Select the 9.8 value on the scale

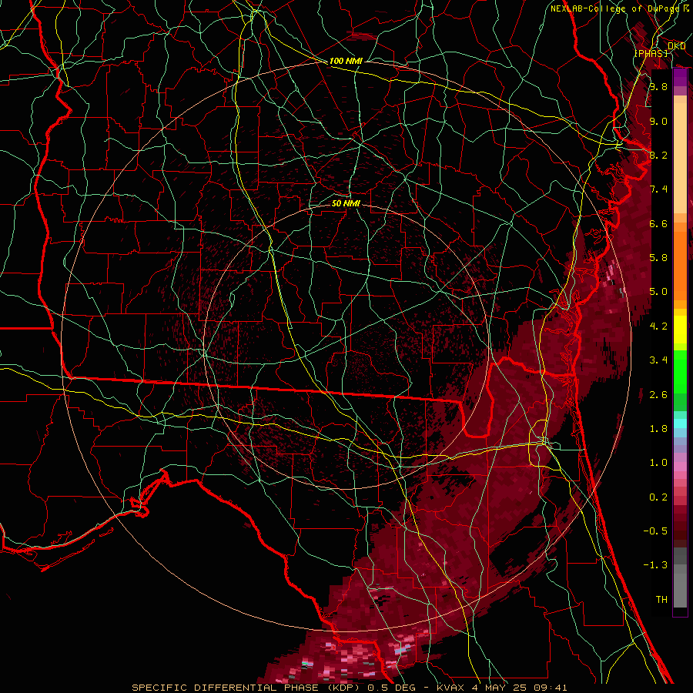(658, 86)
